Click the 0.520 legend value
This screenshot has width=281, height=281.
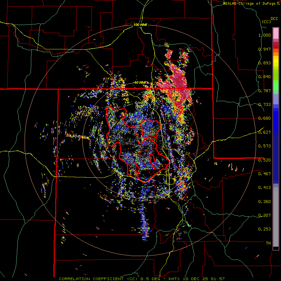coord(264,160)
